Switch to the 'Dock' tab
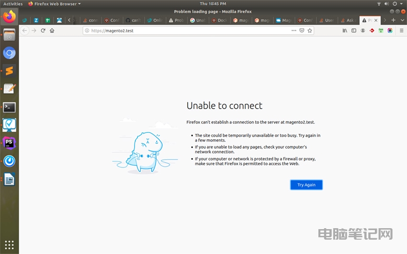 pos(220,20)
